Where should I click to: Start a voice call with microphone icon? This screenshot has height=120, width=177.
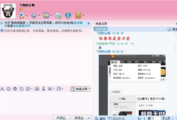34,15
